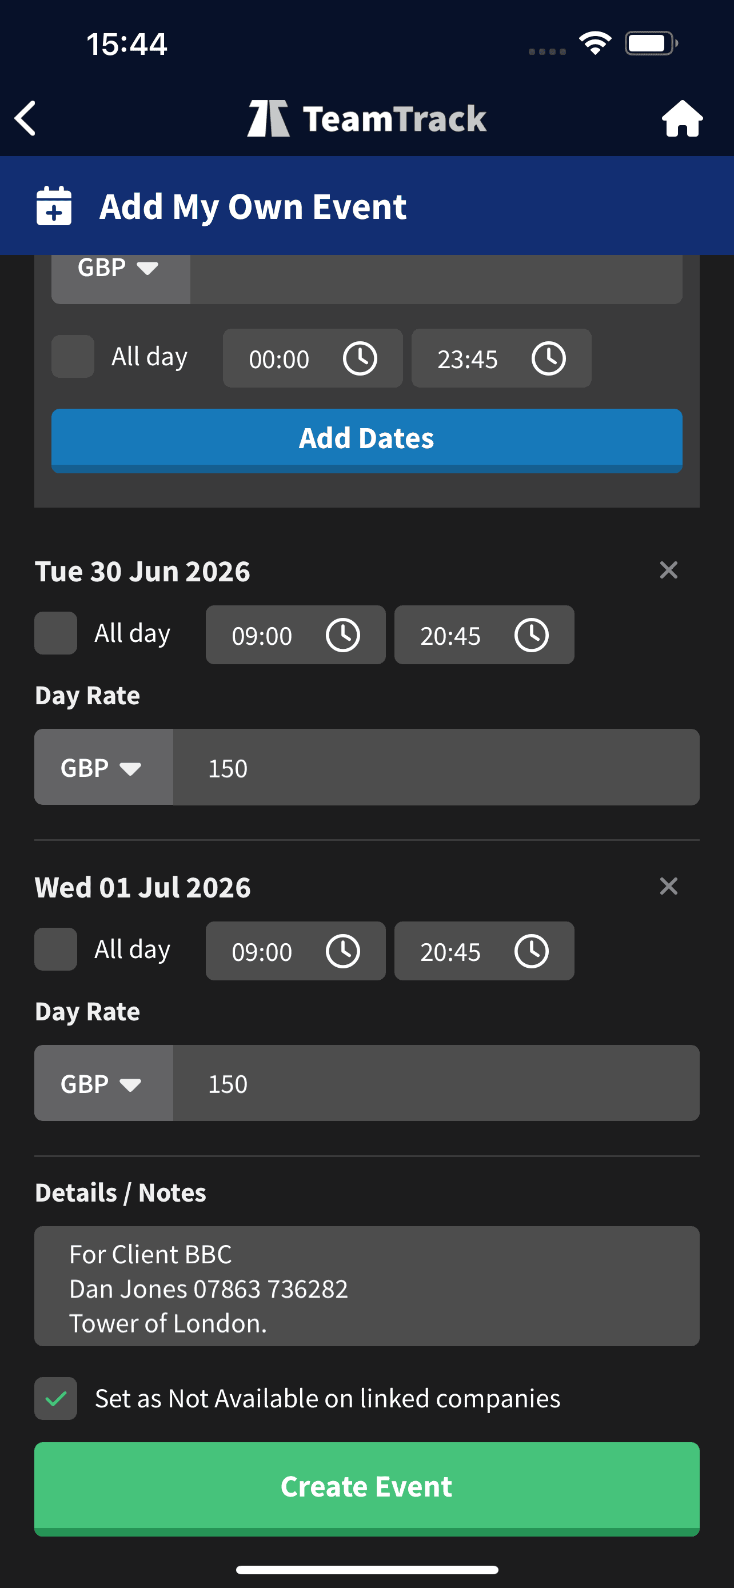The height and width of the screenshot is (1588, 734).
Task: Edit the Details / Notes text area
Action: pyautogui.click(x=366, y=1287)
